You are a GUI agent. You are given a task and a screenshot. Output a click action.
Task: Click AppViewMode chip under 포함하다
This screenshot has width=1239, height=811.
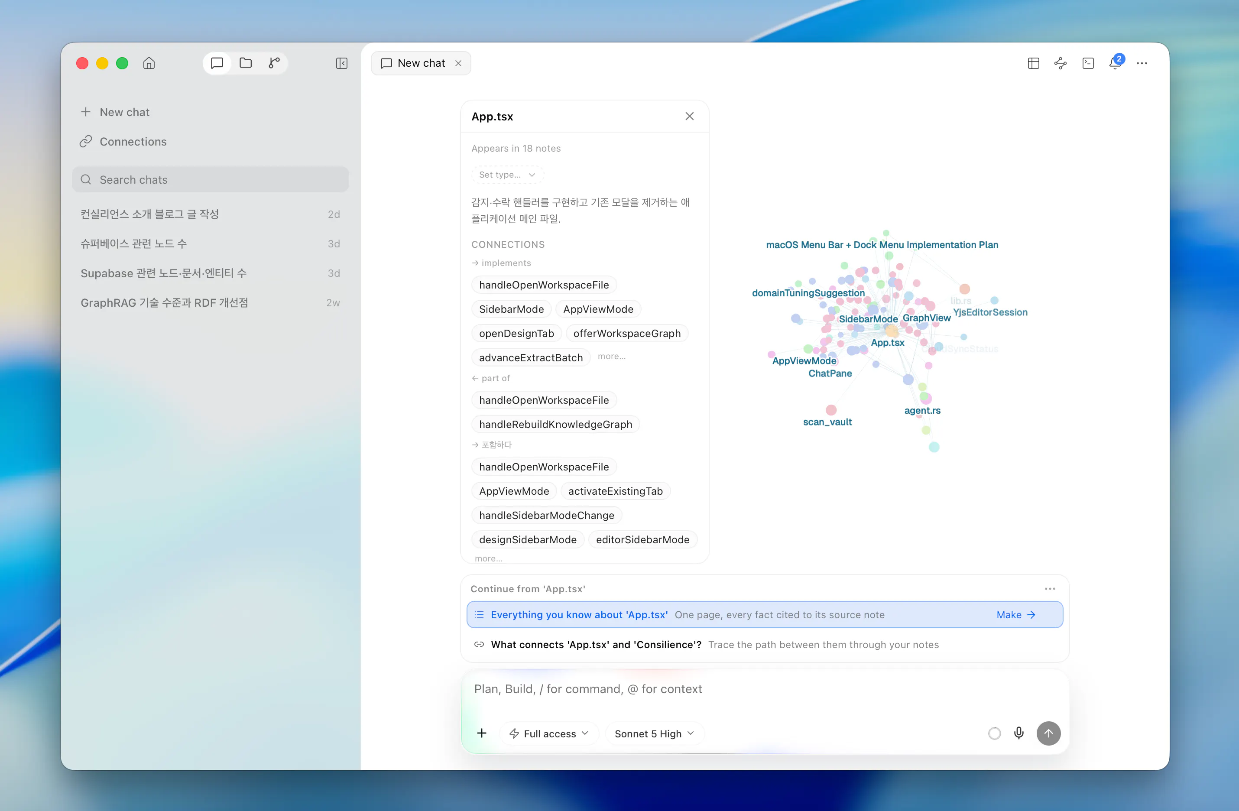[x=514, y=491]
